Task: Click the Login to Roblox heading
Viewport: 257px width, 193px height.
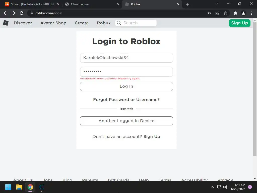Action: (126, 41)
